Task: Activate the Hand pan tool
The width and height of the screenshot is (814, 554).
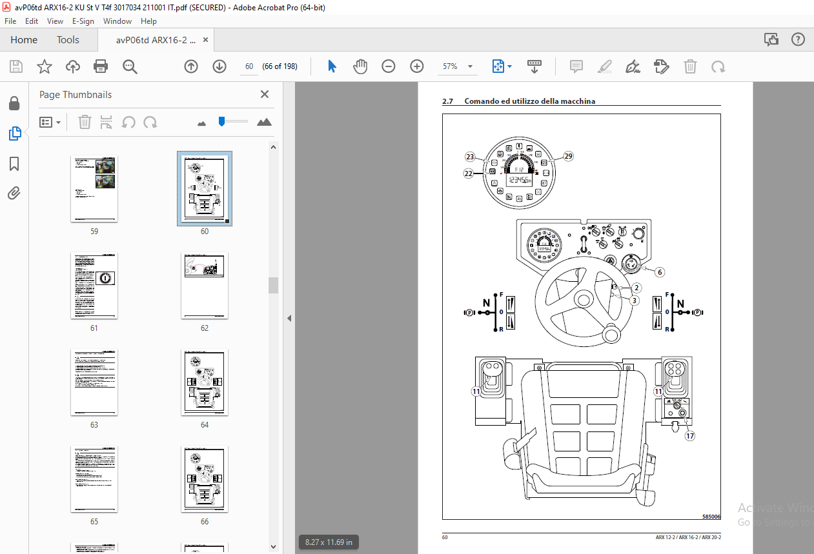Action: [360, 66]
